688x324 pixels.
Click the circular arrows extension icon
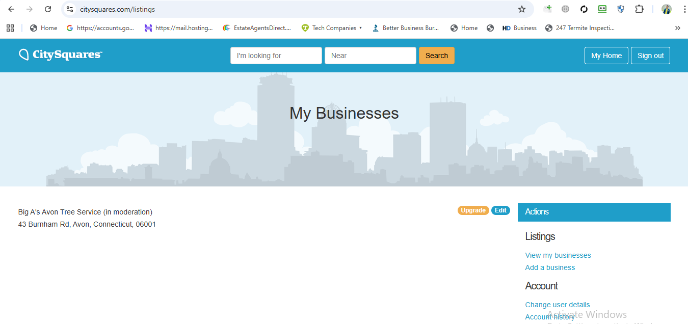tap(584, 9)
